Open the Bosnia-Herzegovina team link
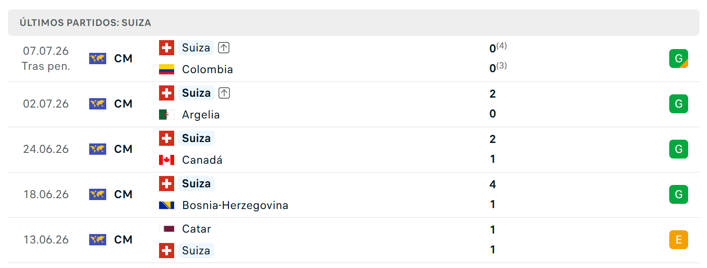Screen dimensions: 707x268 point(235,205)
